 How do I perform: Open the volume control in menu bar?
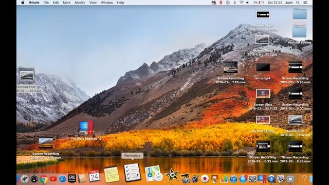(248, 3)
